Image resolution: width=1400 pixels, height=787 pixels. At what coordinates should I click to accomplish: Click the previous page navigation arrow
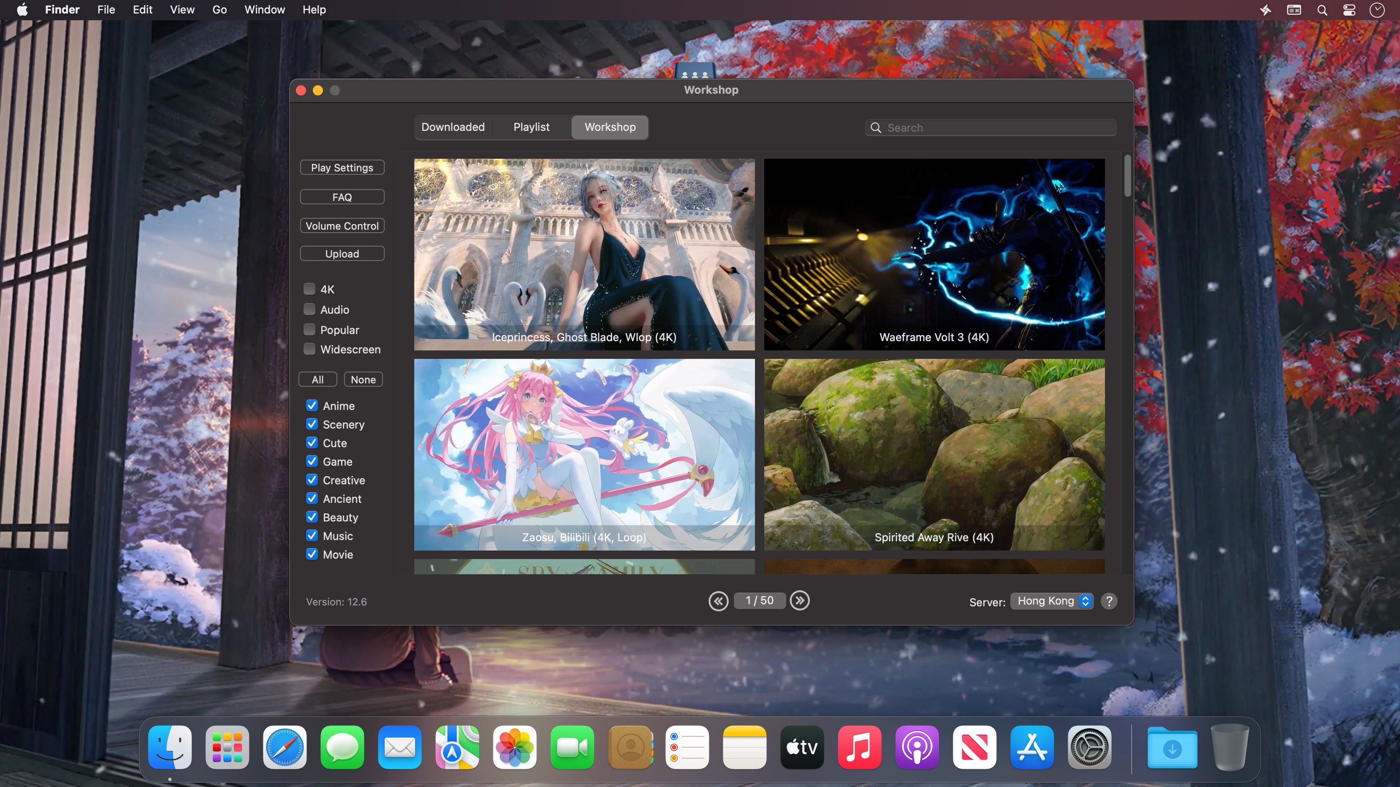click(718, 600)
